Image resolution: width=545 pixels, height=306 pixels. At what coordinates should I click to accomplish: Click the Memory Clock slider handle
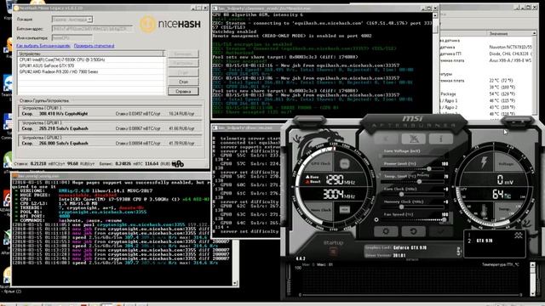[401, 207]
